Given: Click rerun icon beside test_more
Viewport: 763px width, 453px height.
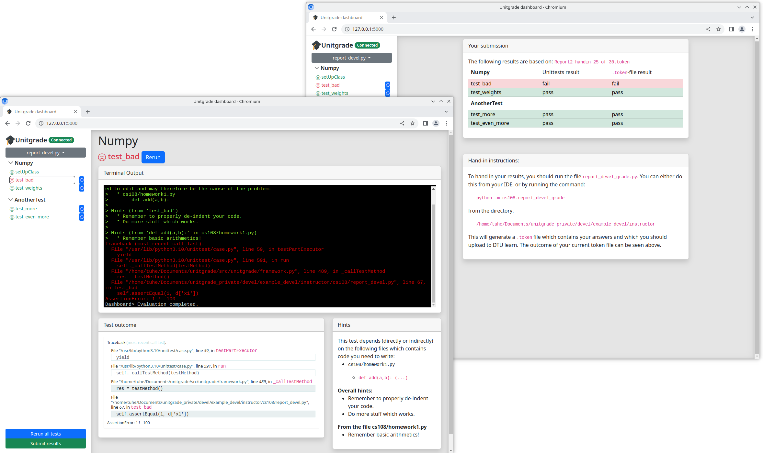Looking at the screenshot, I should (x=82, y=209).
